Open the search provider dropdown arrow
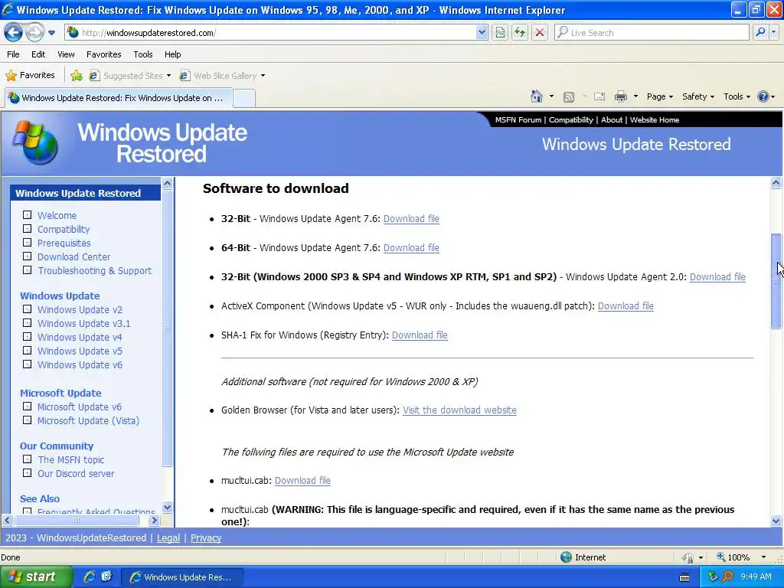This screenshot has width=784, height=588. (774, 32)
